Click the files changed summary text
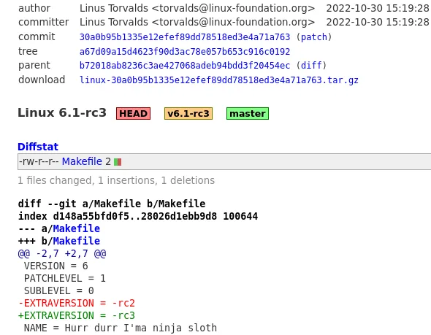The image size is (431, 335). (x=116, y=180)
